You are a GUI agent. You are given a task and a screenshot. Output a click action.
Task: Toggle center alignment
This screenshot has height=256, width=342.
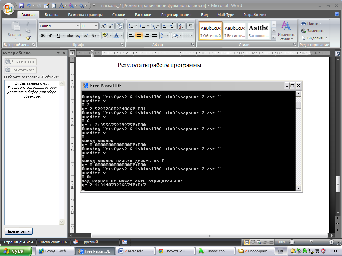coord(139,36)
